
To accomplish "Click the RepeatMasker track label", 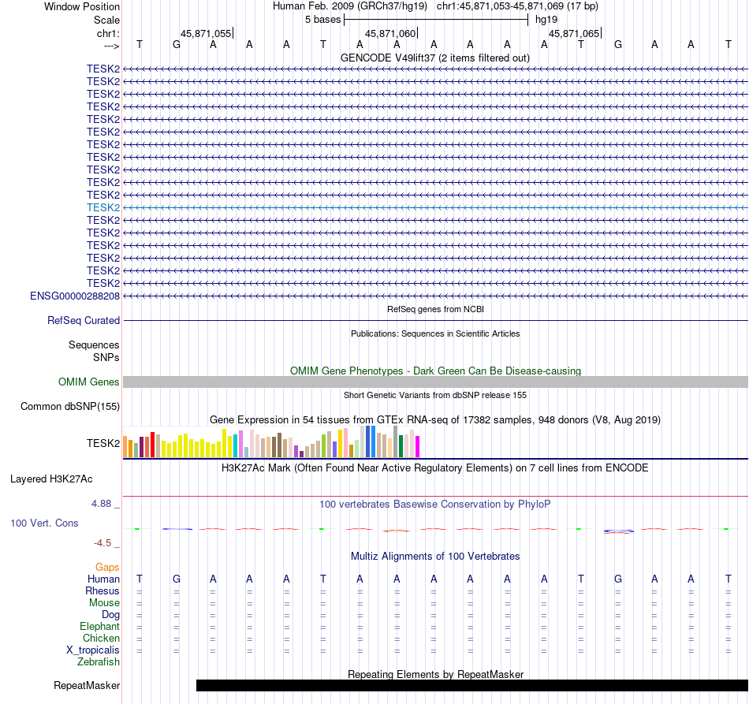I will [x=87, y=685].
